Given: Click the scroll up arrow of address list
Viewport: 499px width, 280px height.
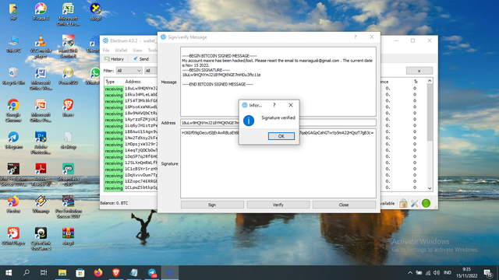Looking at the screenshot, I should tap(430, 81).
